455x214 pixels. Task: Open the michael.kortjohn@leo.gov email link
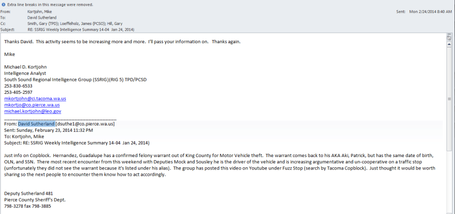coord(33,111)
